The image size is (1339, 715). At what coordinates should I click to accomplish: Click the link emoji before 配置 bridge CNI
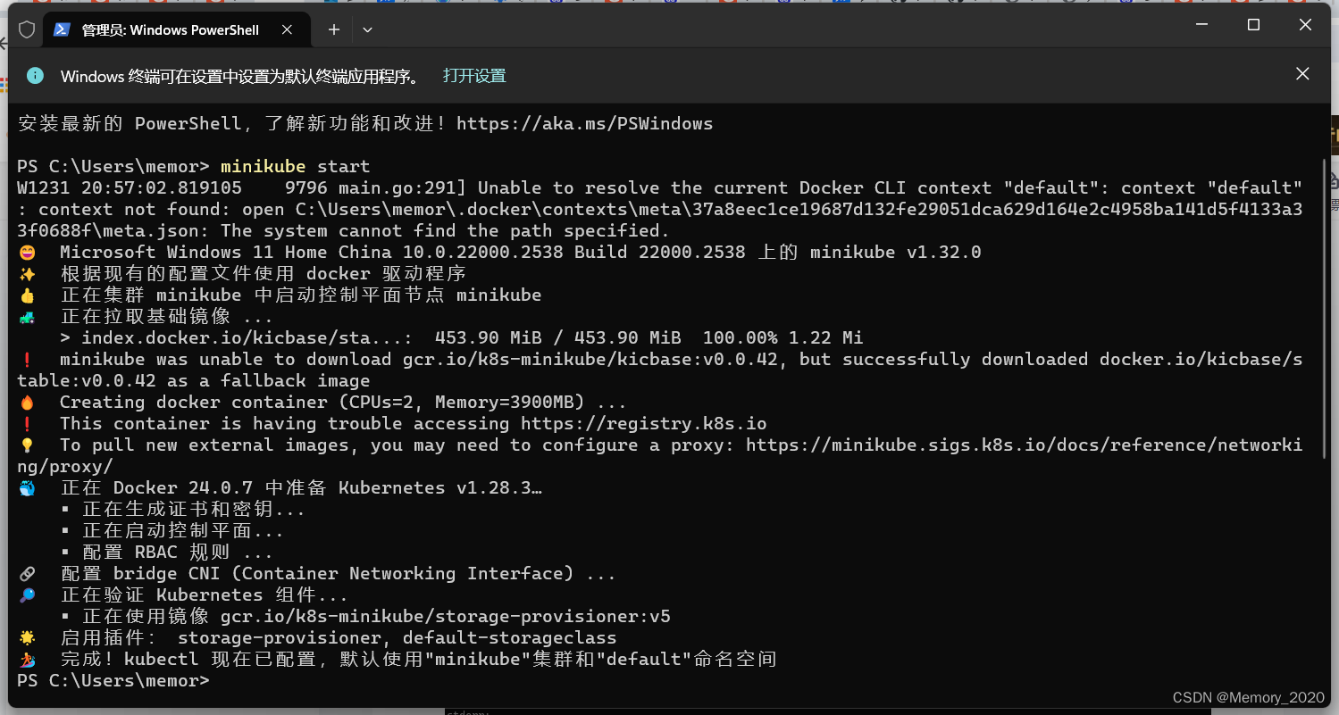pos(26,574)
